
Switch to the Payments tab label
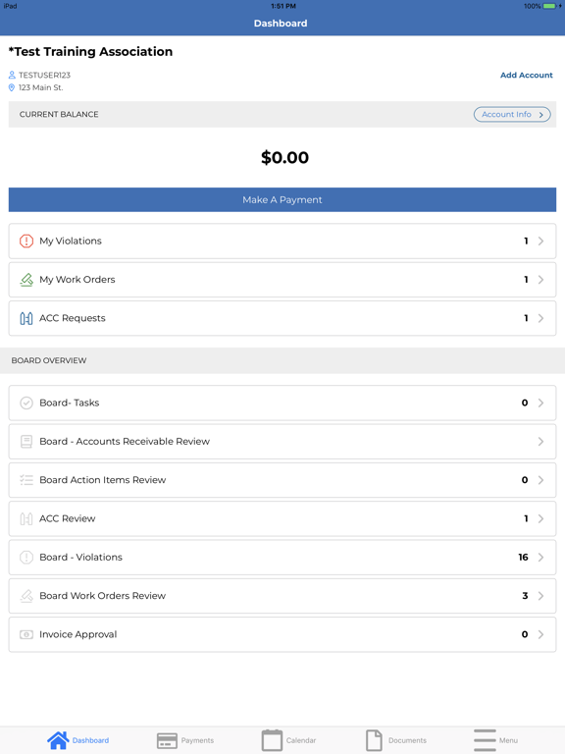pyautogui.click(x=197, y=740)
